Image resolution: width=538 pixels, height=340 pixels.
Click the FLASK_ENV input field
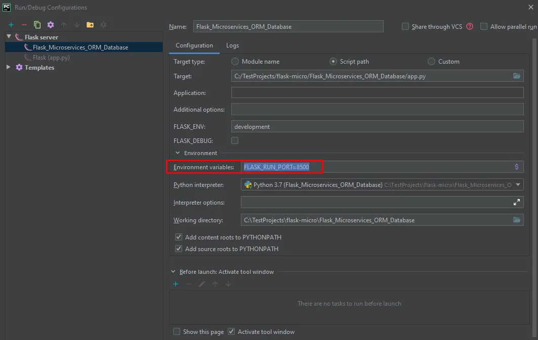(377, 127)
